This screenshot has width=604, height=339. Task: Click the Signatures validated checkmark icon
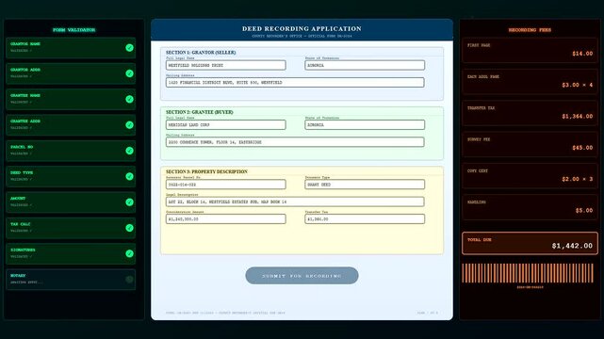point(129,253)
